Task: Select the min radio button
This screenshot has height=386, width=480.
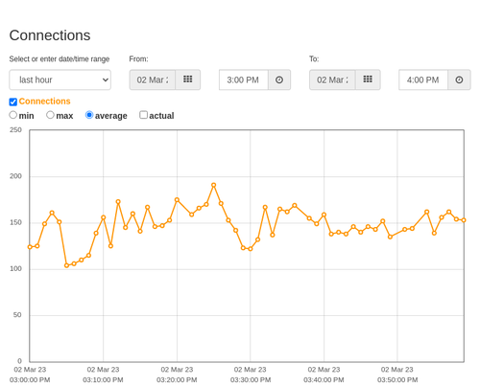Action: [13, 115]
